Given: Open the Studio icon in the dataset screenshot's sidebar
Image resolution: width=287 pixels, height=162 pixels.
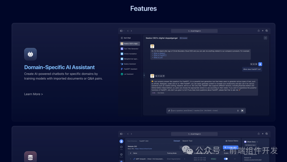Looking at the screenshot, I should [121, 155].
